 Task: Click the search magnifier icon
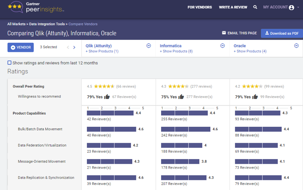(x=255, y=7)
